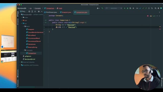Hide the Project panel with minus icon
Image resolution: width=163 pixels, height=92 pixels.
pyautogui.click(x=42, y=11)
